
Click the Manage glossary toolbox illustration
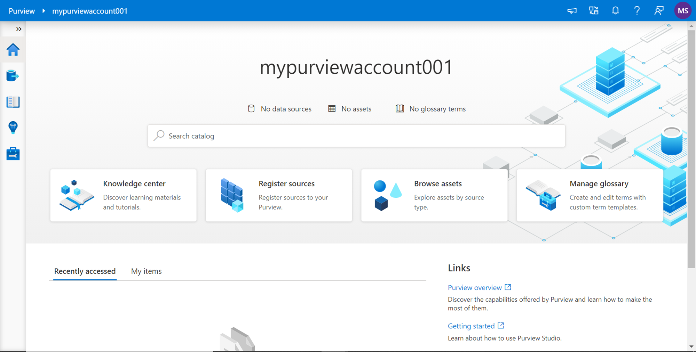click(543, 195)
